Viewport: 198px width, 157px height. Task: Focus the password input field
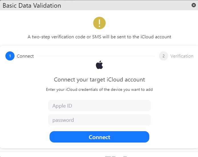point(99,120)
